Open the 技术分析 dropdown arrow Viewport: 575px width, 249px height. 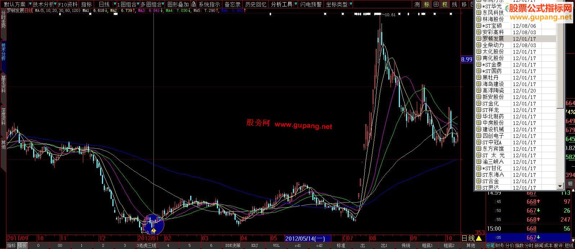pos(55,4)
